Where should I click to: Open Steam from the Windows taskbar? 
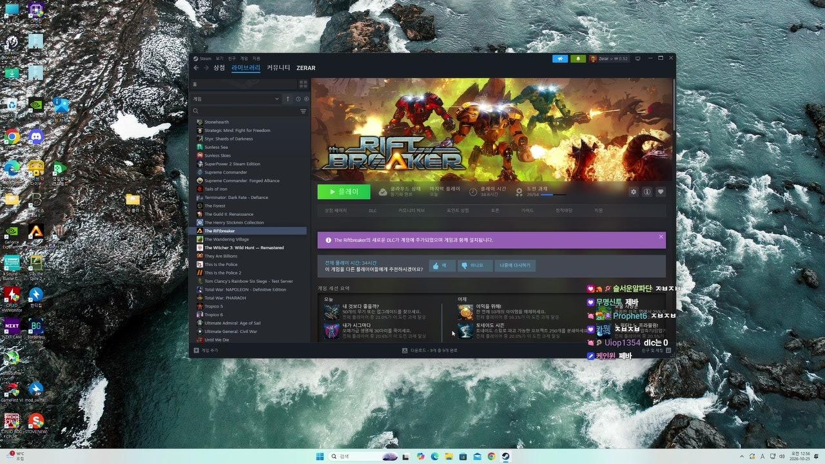506,456
